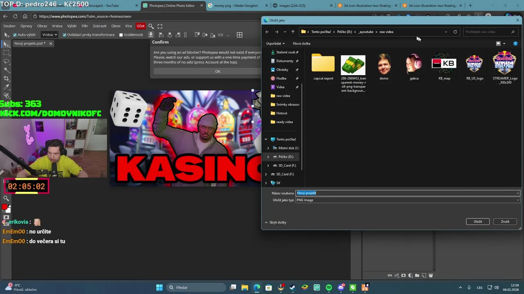The height and width of the screenshot is (294, 524).
Task: Expand the Název souboru name dropdown
Action: coord(518,193)
